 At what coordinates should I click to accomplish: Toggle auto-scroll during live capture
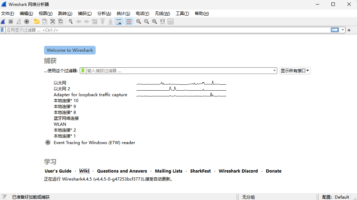coord(119,22)
